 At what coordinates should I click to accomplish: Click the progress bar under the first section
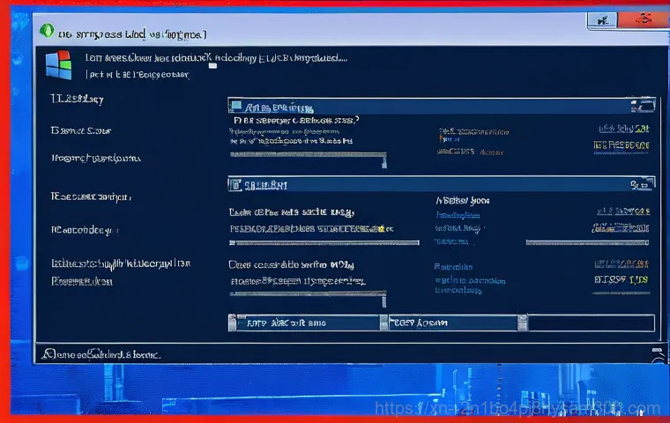point(308,155)
